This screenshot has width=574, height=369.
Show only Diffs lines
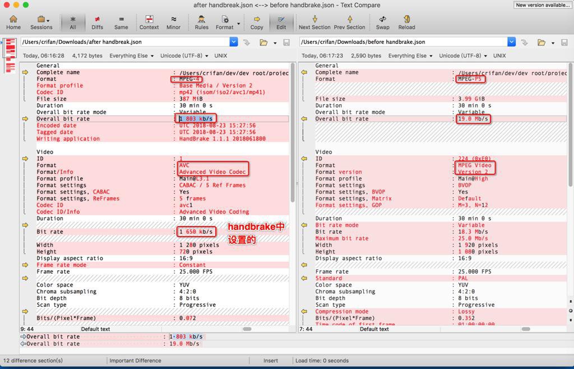point(97,22)
